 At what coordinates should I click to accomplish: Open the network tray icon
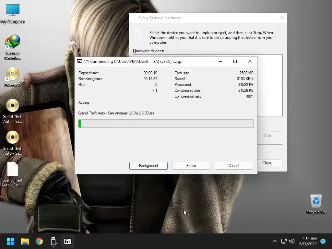[x=284, y=241]
